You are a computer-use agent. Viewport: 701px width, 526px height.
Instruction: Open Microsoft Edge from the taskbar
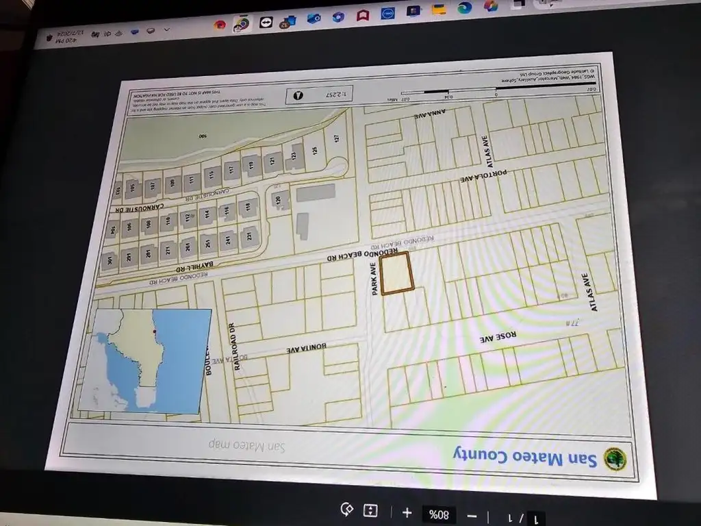465,8
